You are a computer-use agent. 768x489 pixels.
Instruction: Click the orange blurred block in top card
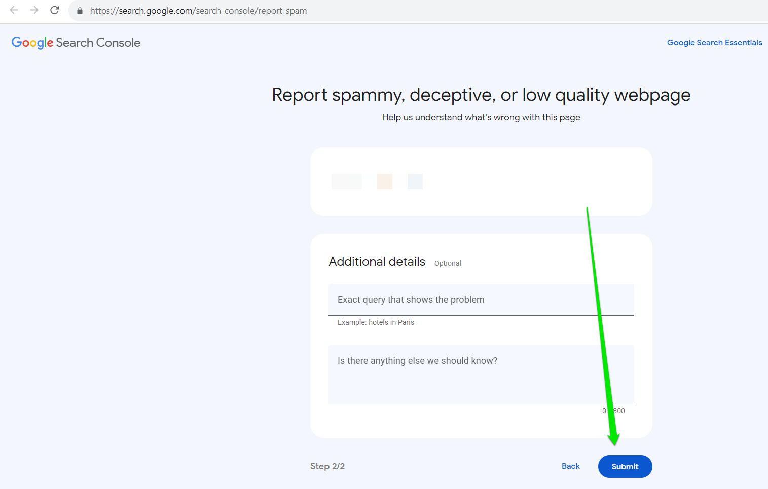coord(385,182)
